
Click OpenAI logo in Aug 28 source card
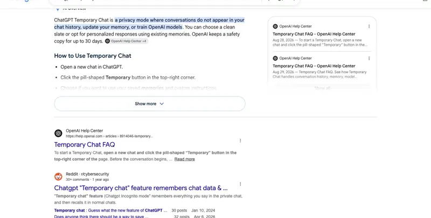(275, 26)
